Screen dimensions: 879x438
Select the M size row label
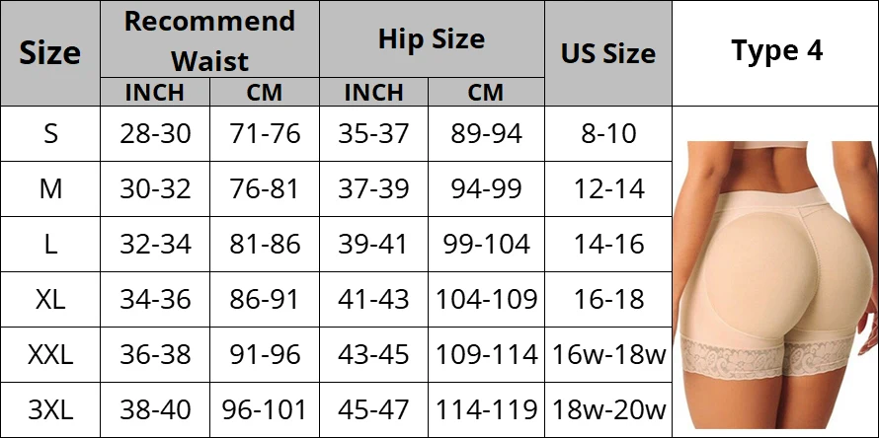[x=50, y=189]
